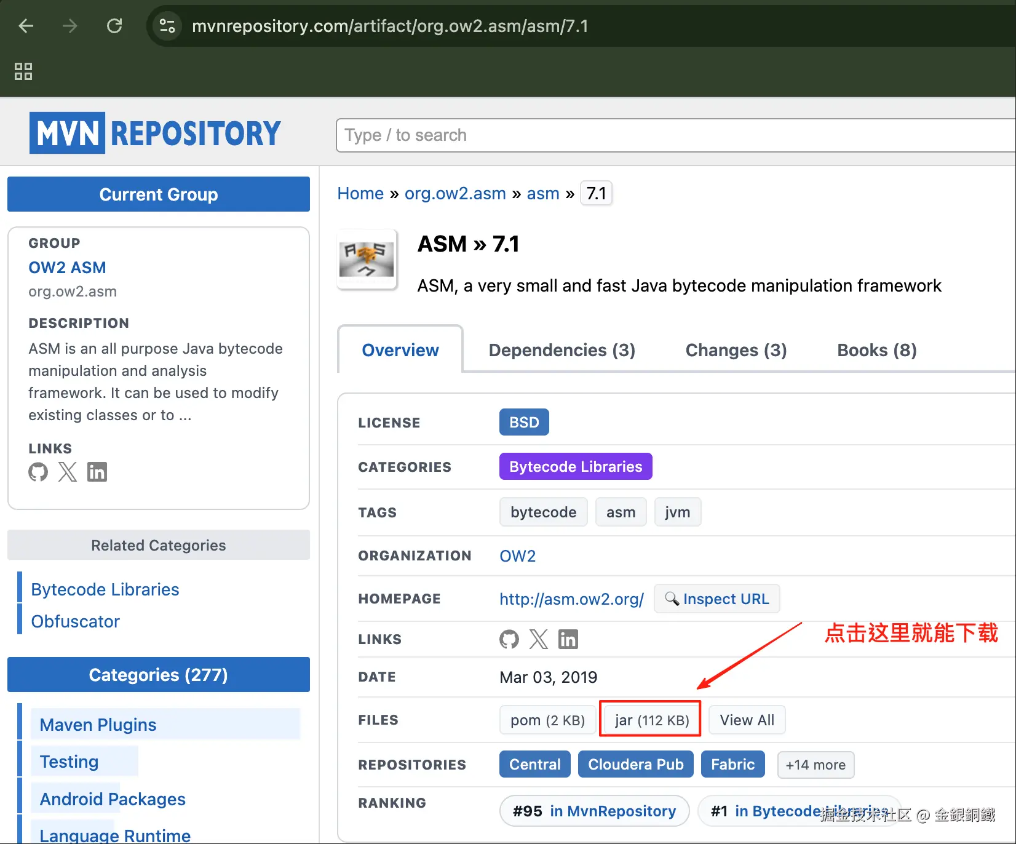This screenshot has height=844, width=1016.
Task: Open the org.ow2.asm breadcrumb link
Action: (455, 194)
